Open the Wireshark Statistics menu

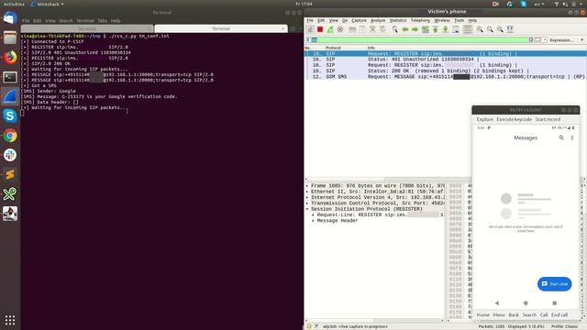(398, 20)
